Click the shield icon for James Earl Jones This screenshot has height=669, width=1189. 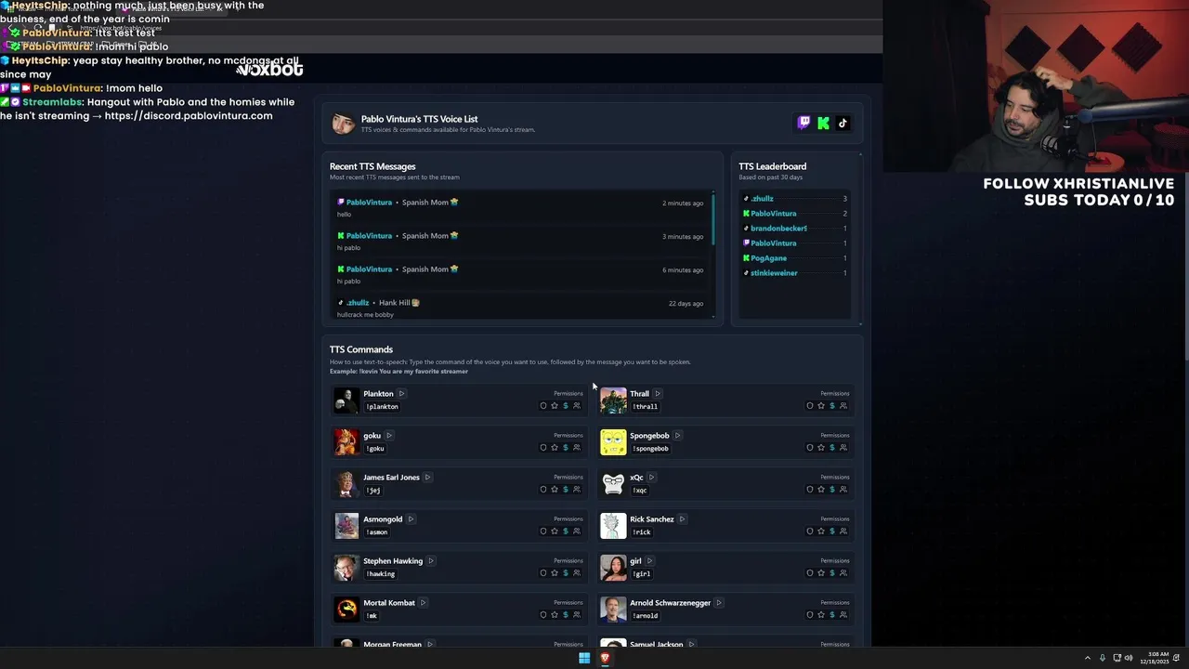[543, 490]
